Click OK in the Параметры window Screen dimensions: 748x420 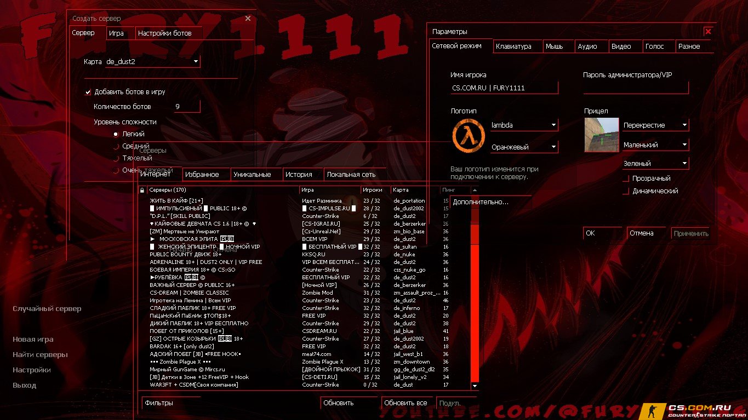603,233
